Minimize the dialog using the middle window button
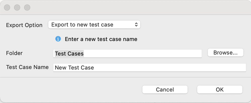The image size is (251, 103). [17, 7]
